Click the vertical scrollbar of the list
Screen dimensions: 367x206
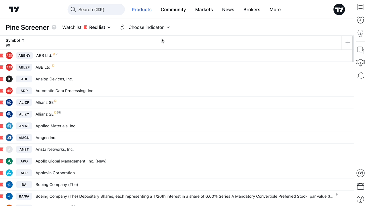point(353,49)
